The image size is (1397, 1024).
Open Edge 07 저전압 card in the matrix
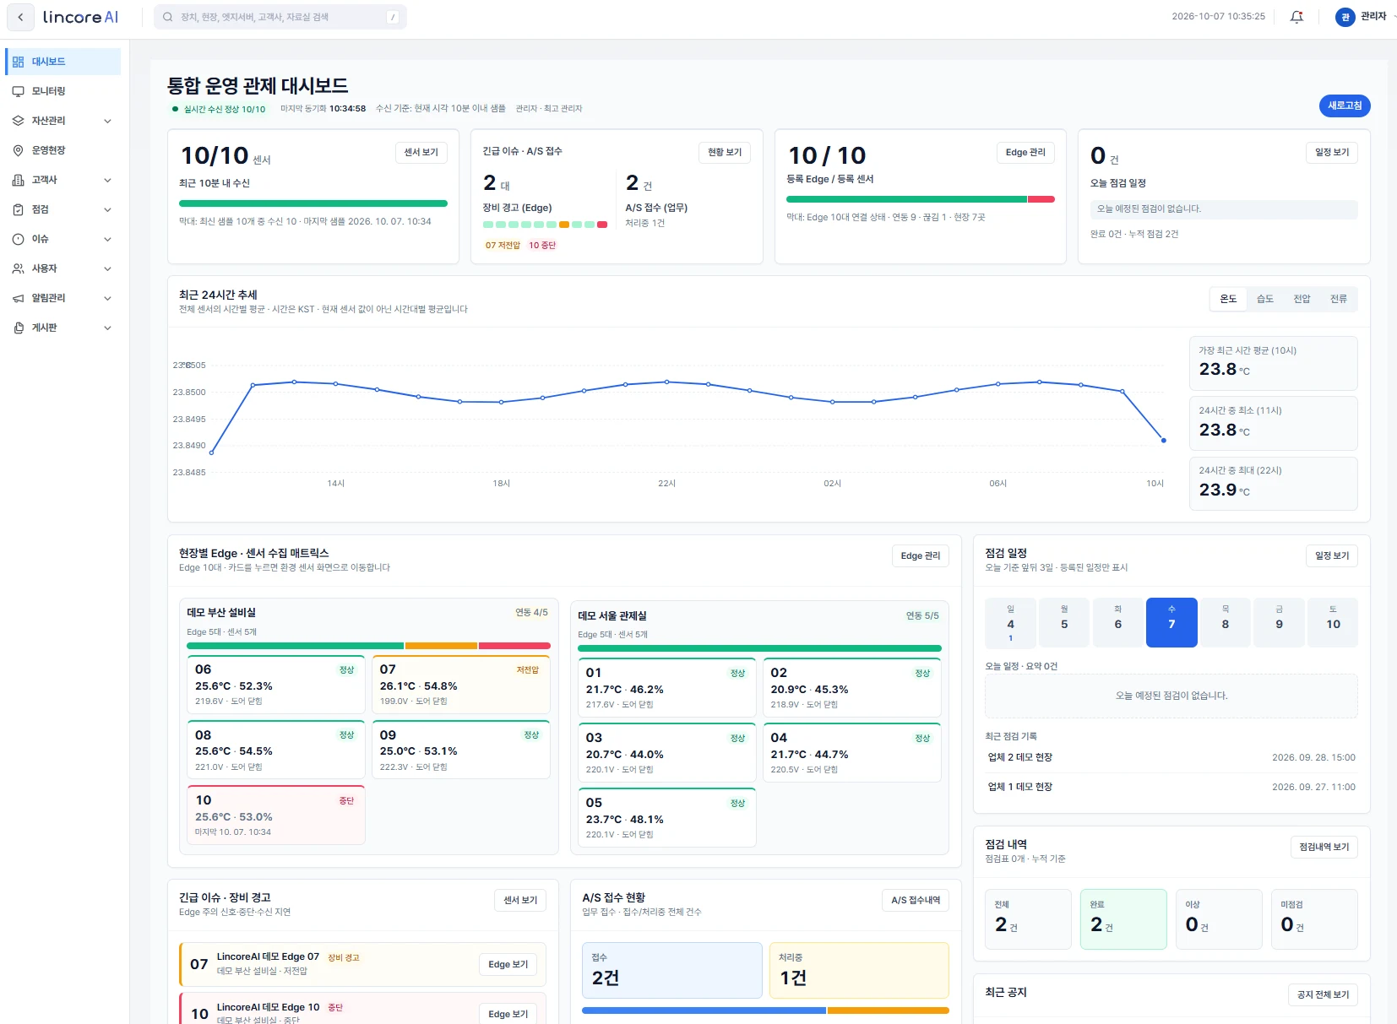pyautogui.click(x=461, y=685)
